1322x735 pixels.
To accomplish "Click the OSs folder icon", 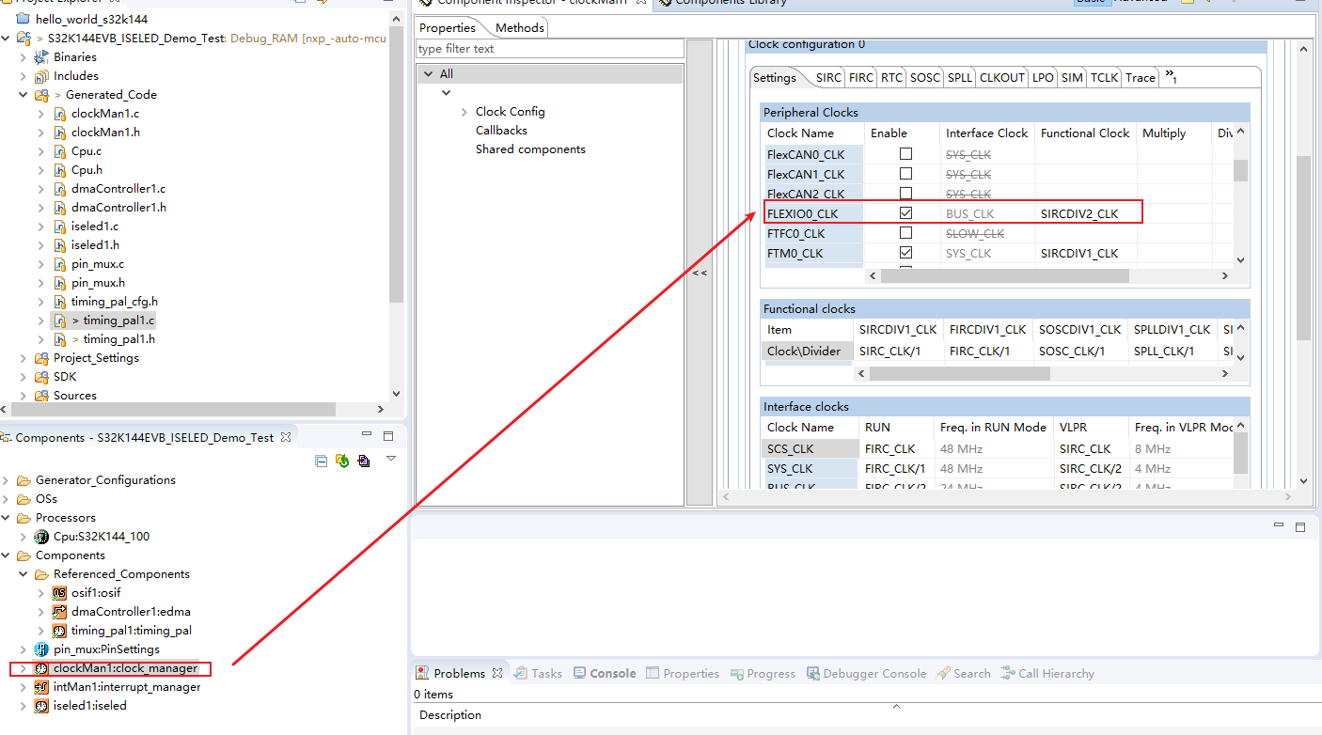I will click(24, 499).
